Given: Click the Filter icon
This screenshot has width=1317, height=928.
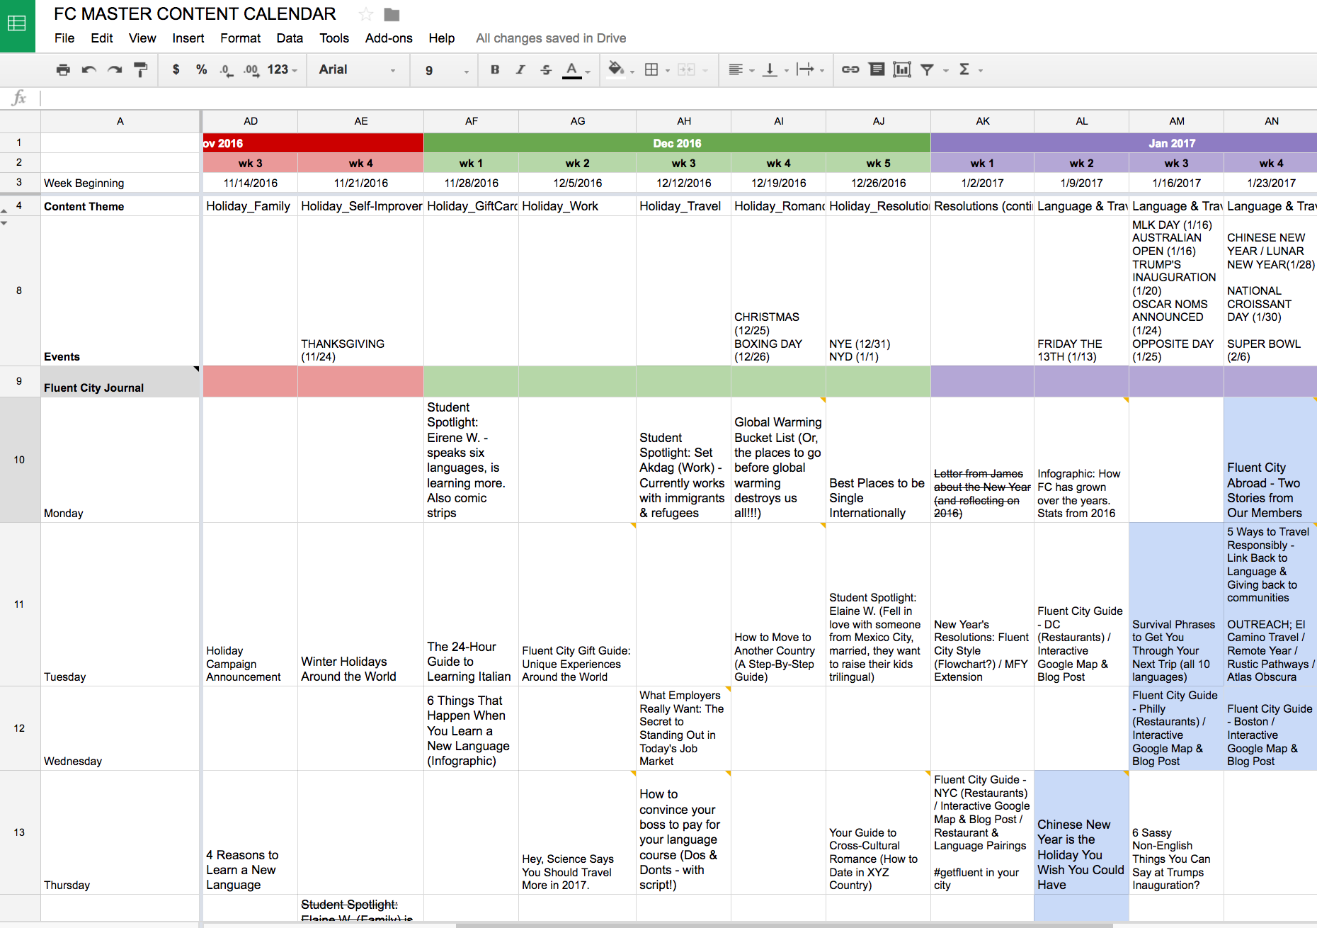Looking at the screenshot, I should coord(927,69).
